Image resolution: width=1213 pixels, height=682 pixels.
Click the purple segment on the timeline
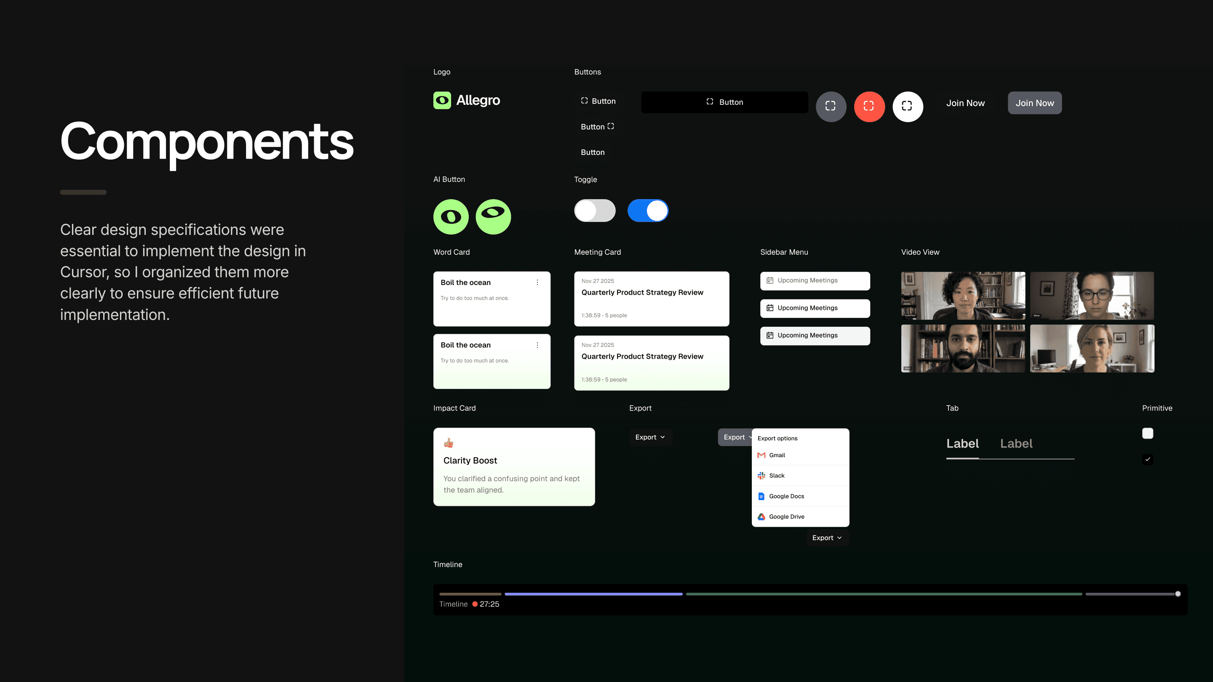click(x=593, y=594)
